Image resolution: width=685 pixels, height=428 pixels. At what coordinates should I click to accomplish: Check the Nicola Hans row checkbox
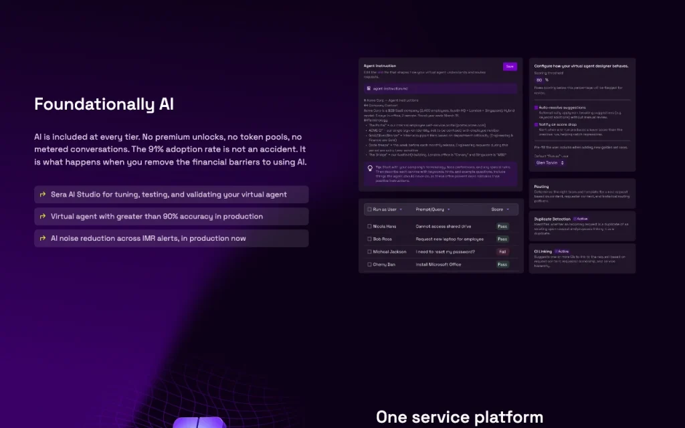click(369, 226)
